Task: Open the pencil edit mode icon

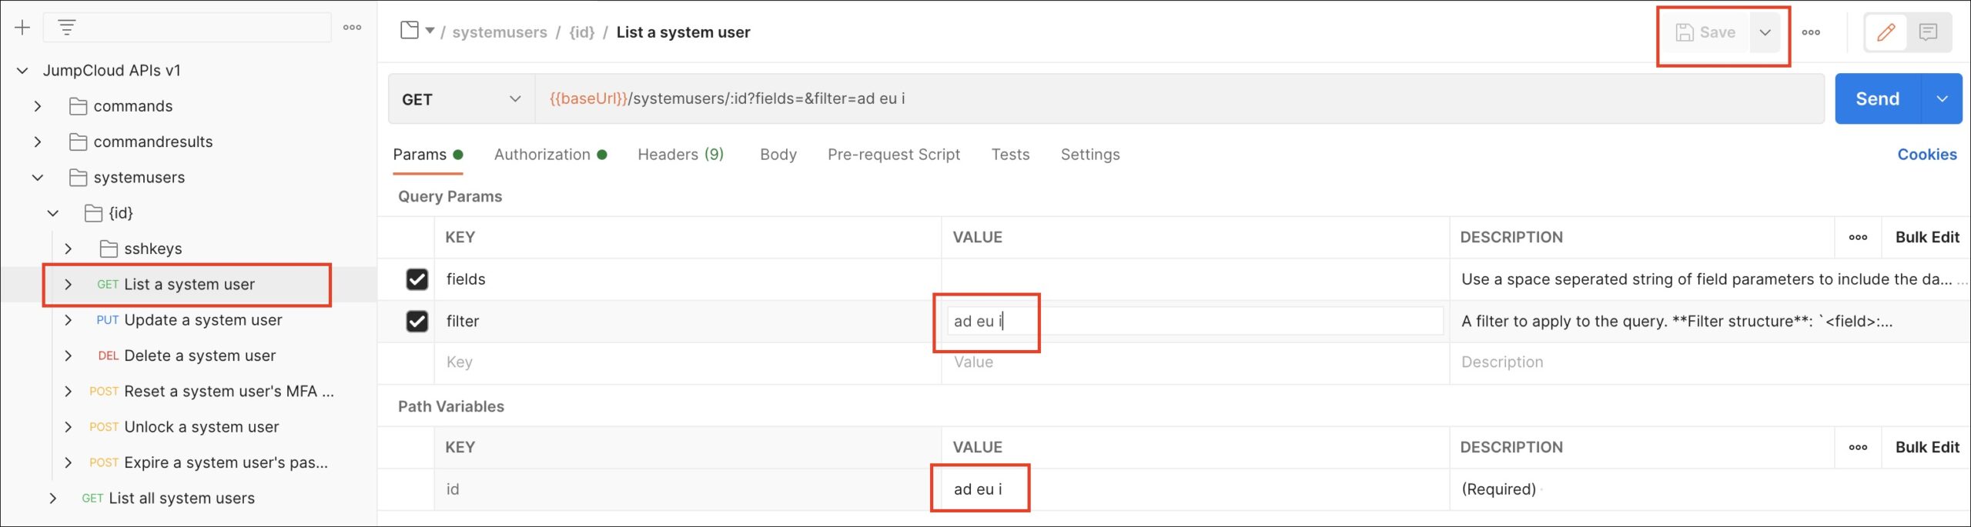Action: [x=1886, y=32]
